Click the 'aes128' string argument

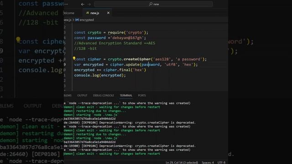pos(162,59)
